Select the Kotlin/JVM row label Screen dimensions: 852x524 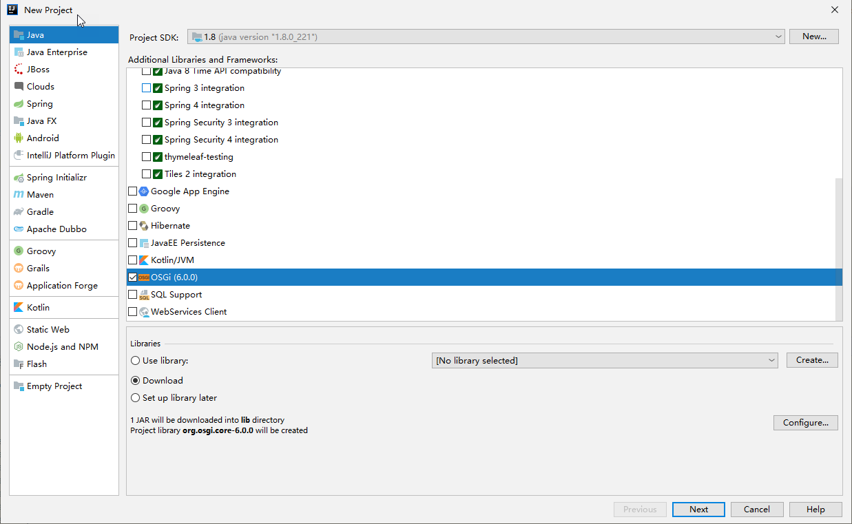pyautogui.click(x=172, y=260)
